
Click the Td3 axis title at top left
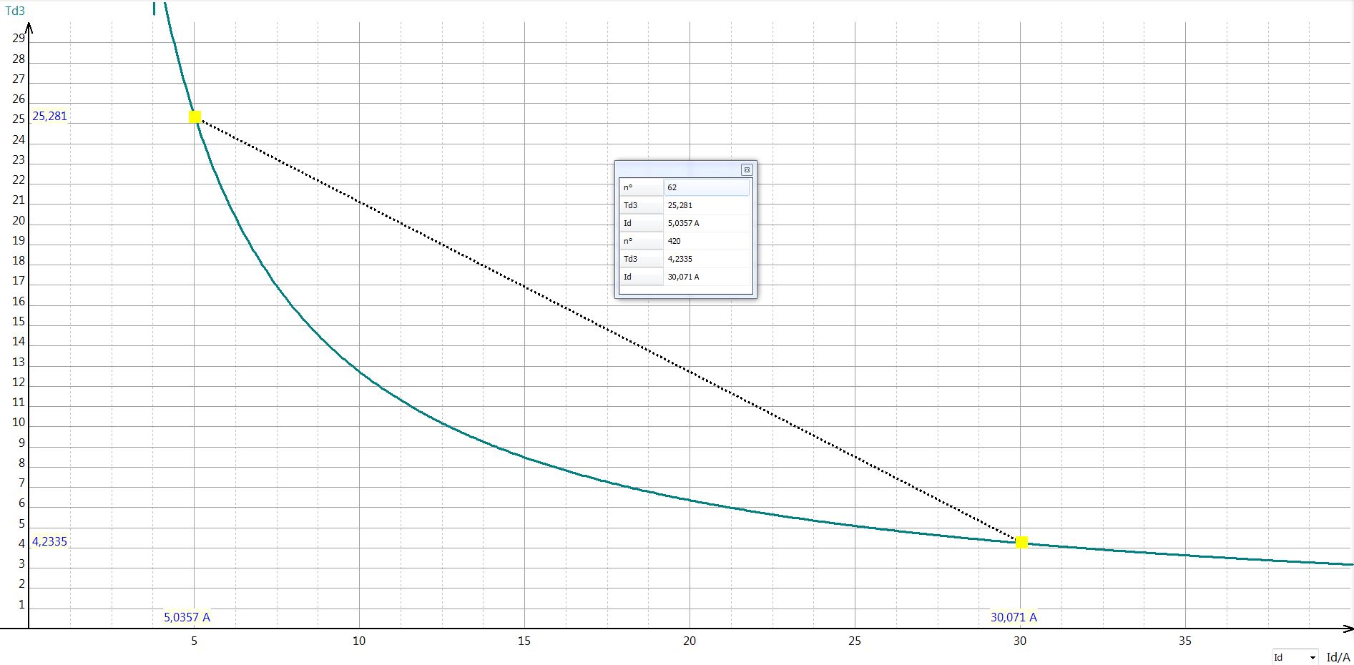click(15, 11)
